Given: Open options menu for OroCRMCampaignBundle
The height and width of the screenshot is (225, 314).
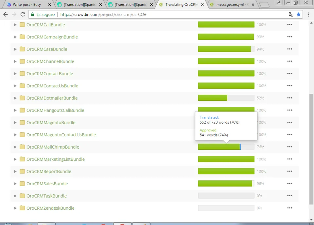Looking at the screenshot, I should [289, 37].
